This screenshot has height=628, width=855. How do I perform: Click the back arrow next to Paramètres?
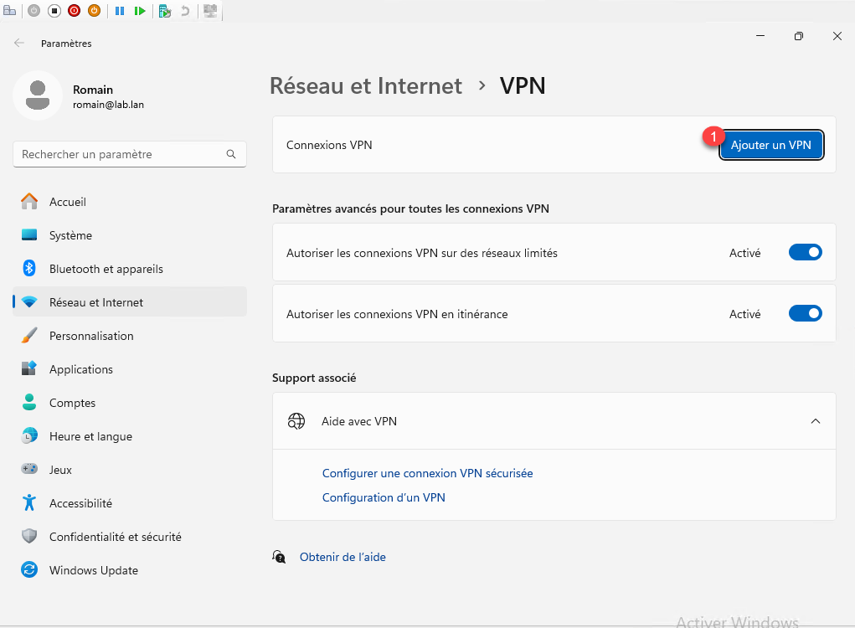coord(19,43)
